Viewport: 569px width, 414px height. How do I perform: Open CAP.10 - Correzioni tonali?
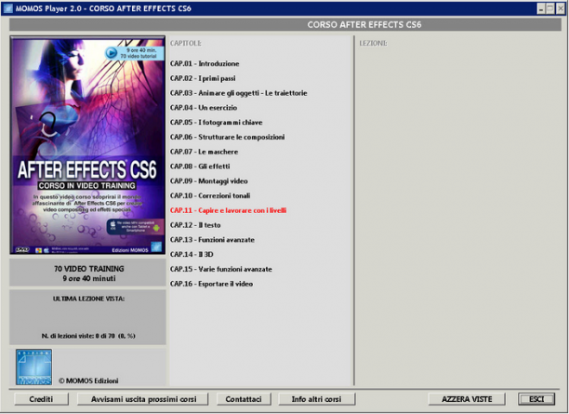(x=210, y=195)
